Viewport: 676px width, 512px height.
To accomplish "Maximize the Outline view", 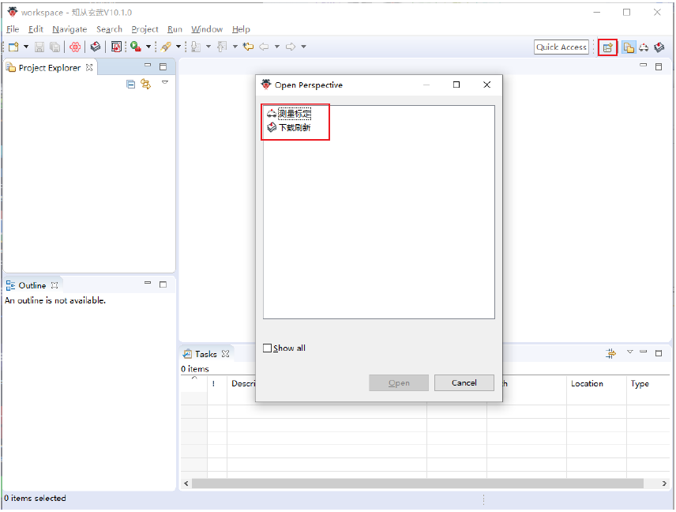I will (x=163, y=284).
